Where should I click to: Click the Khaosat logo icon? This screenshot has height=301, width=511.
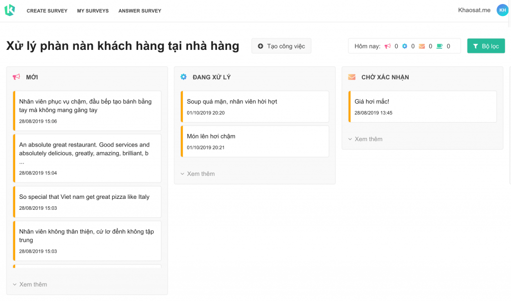(x=9, y=10)
